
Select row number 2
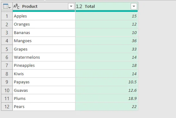(x=7, y=24)
